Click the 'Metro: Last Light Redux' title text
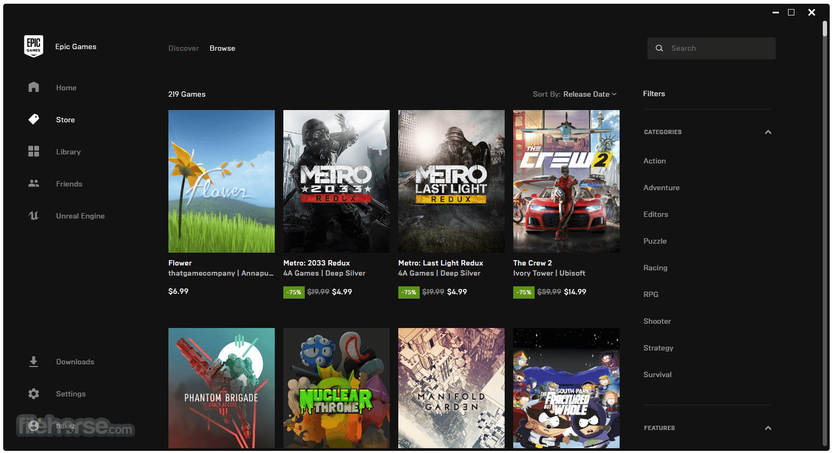 click(441, 263)
